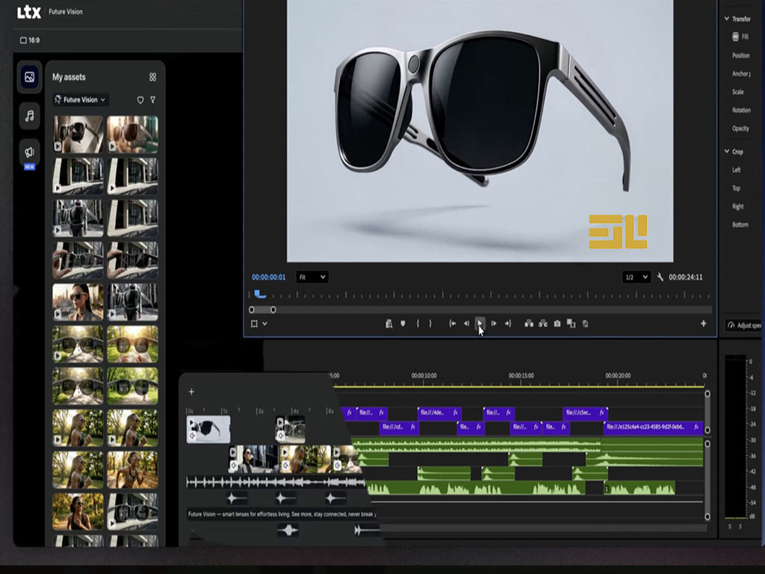The height and width of the screenshot is (574, 765).
Task: Step back one frame
Action: click(x=466, y=324)
